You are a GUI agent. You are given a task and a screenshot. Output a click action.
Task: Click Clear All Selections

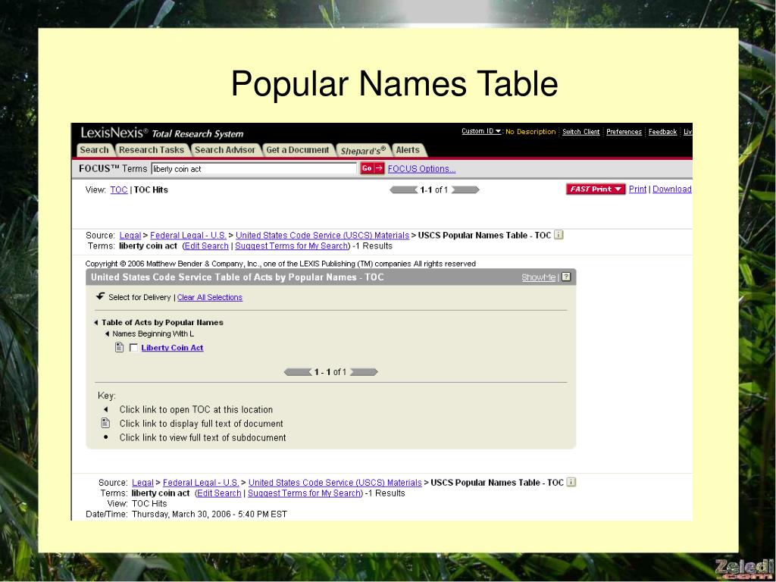[210, 297]
